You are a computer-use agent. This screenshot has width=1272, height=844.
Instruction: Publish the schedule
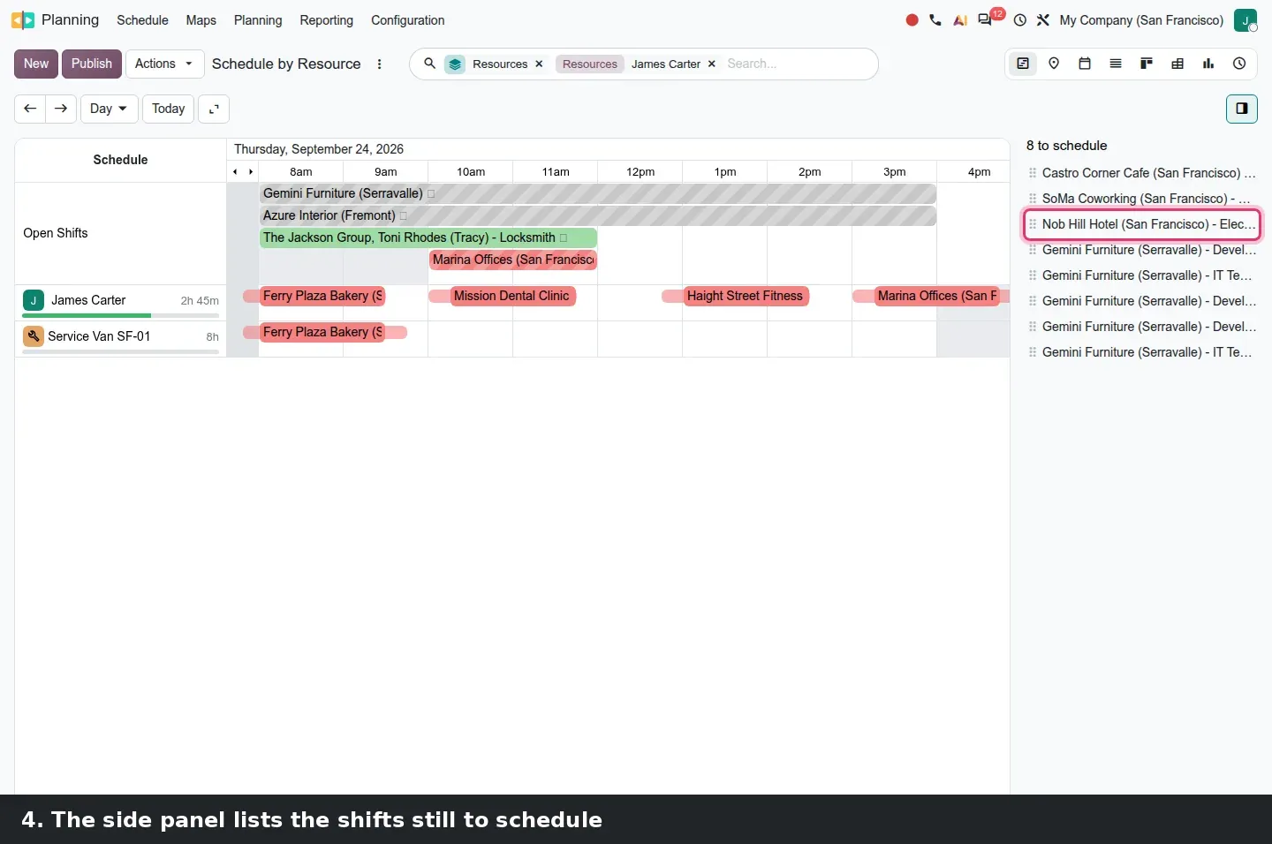click(x=92, y=64)
